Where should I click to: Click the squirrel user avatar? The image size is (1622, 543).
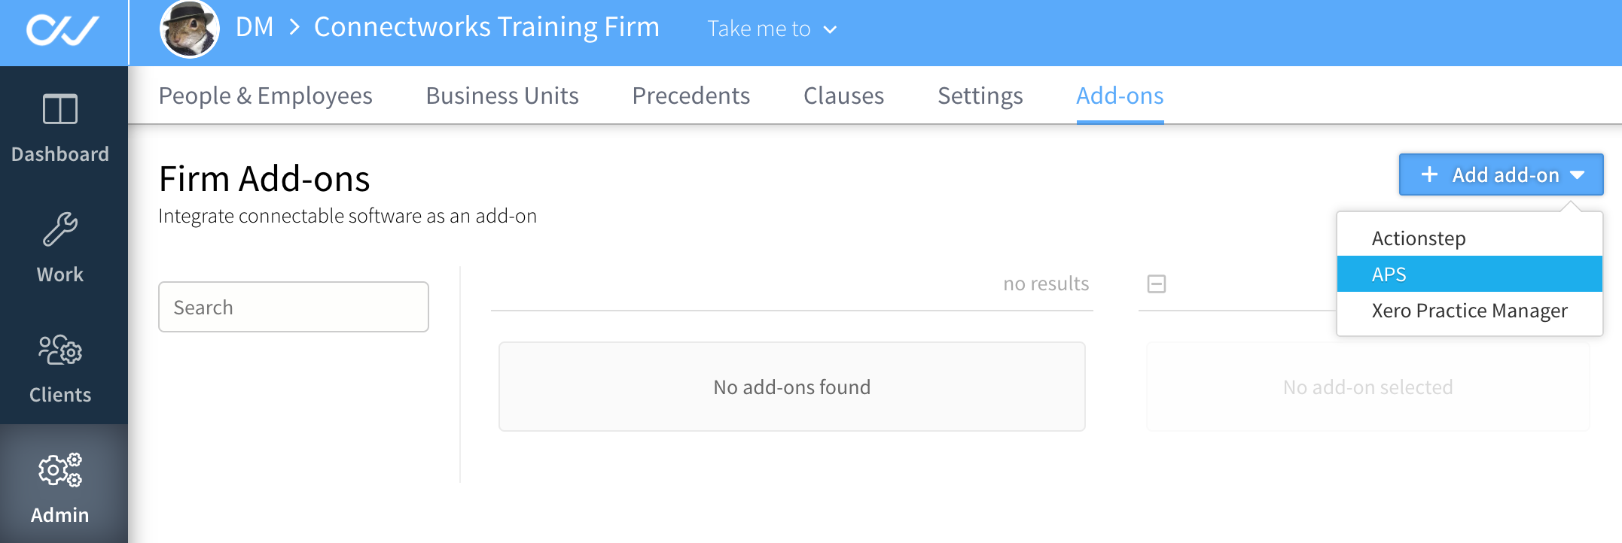point(190,29)
